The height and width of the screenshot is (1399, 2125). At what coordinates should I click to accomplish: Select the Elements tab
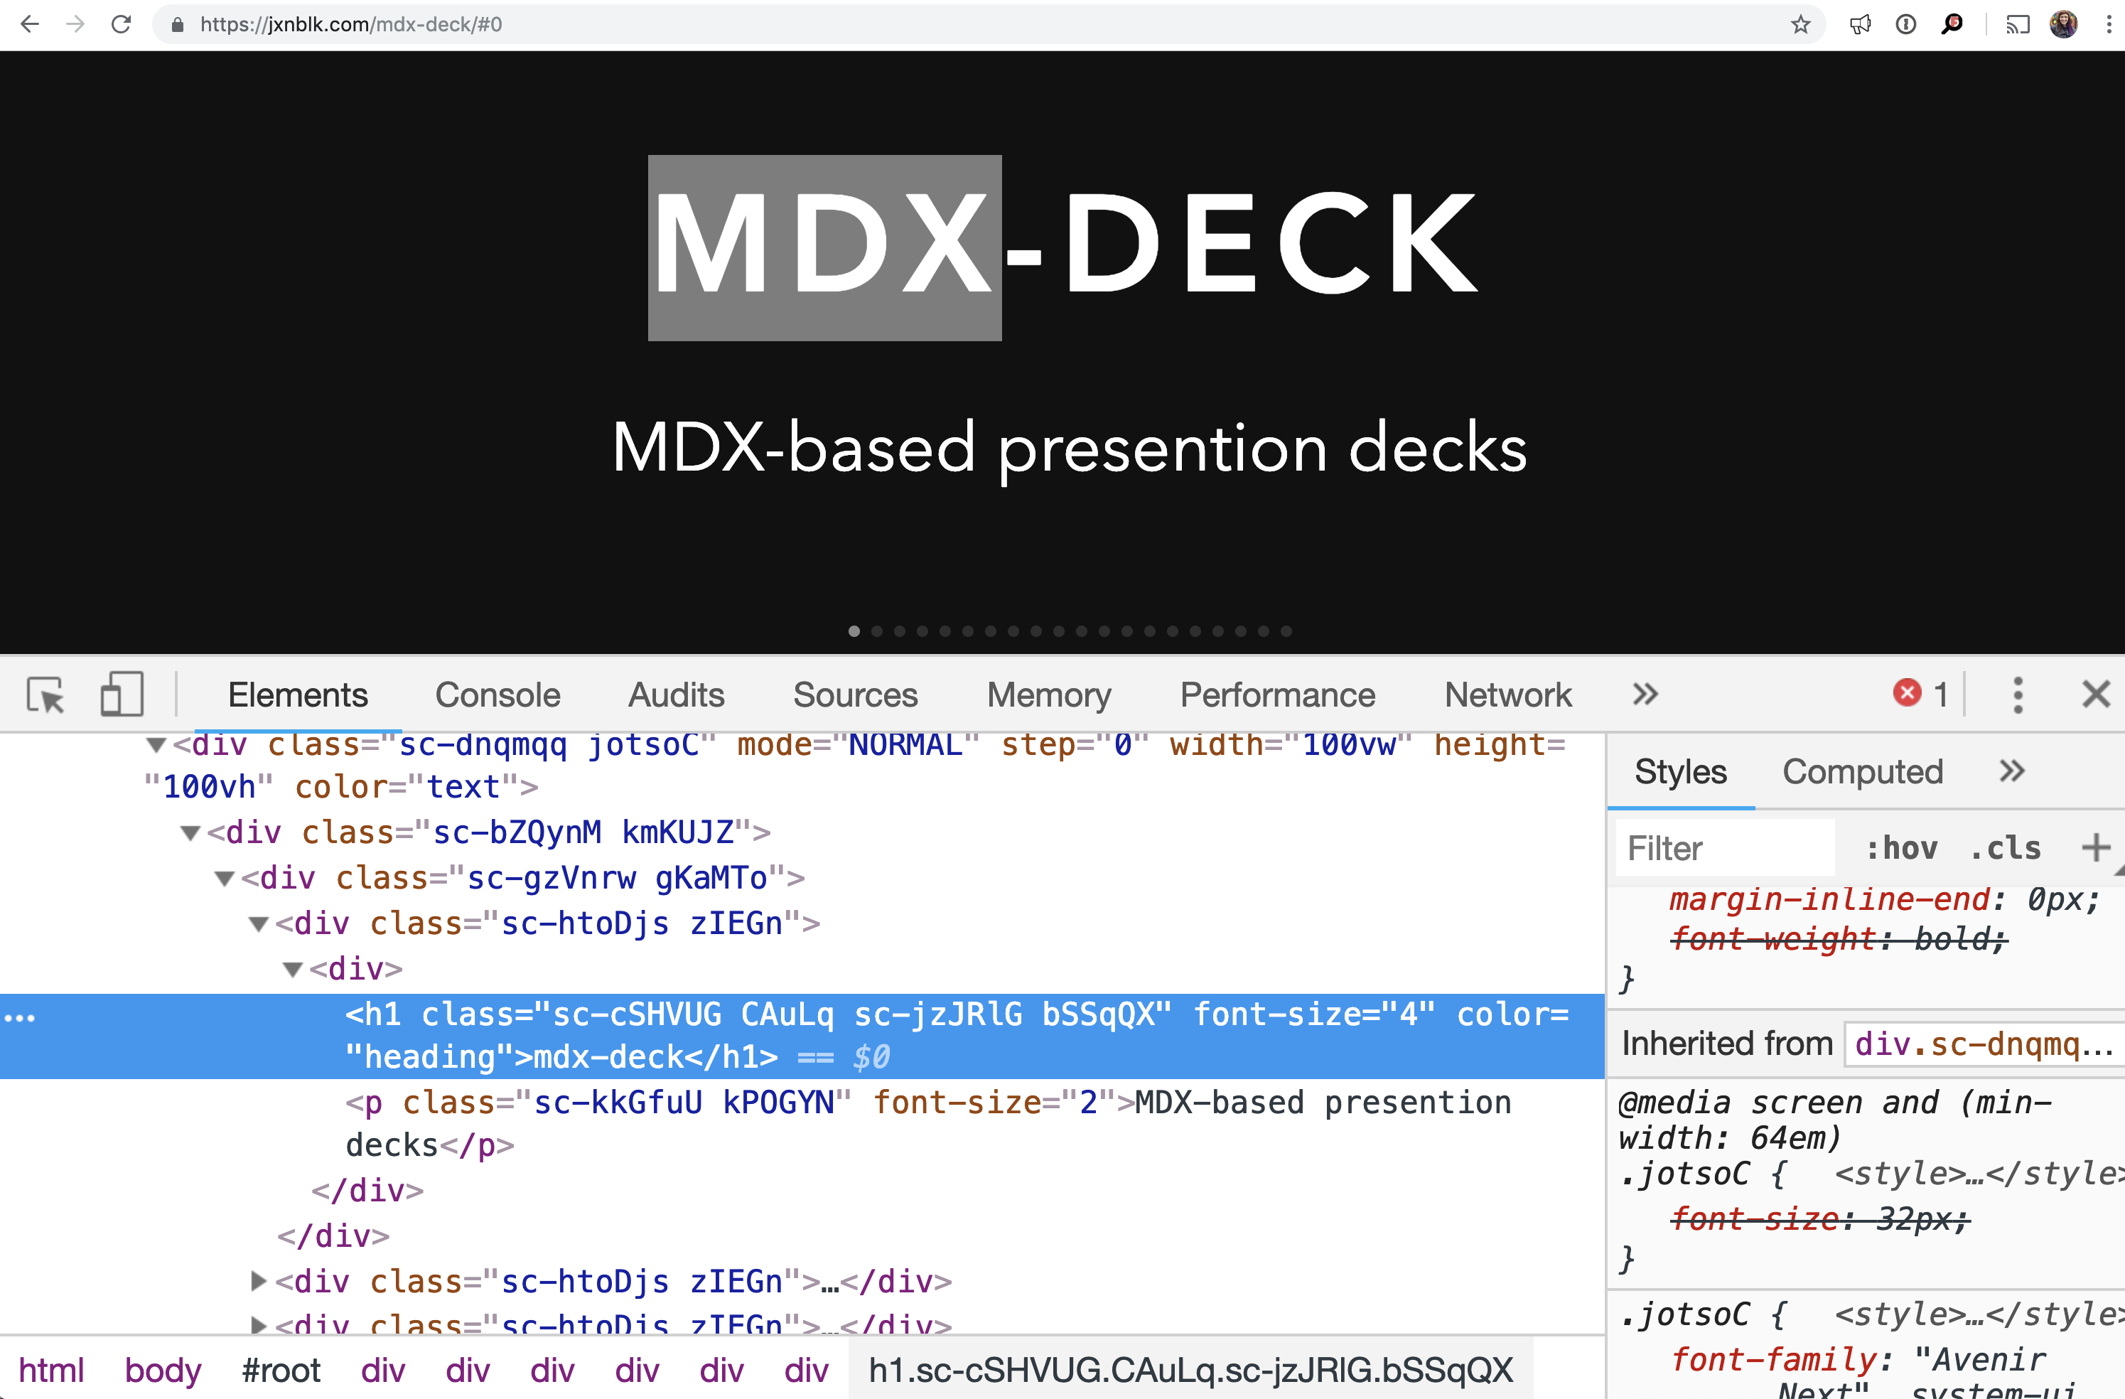coord(297,695)
